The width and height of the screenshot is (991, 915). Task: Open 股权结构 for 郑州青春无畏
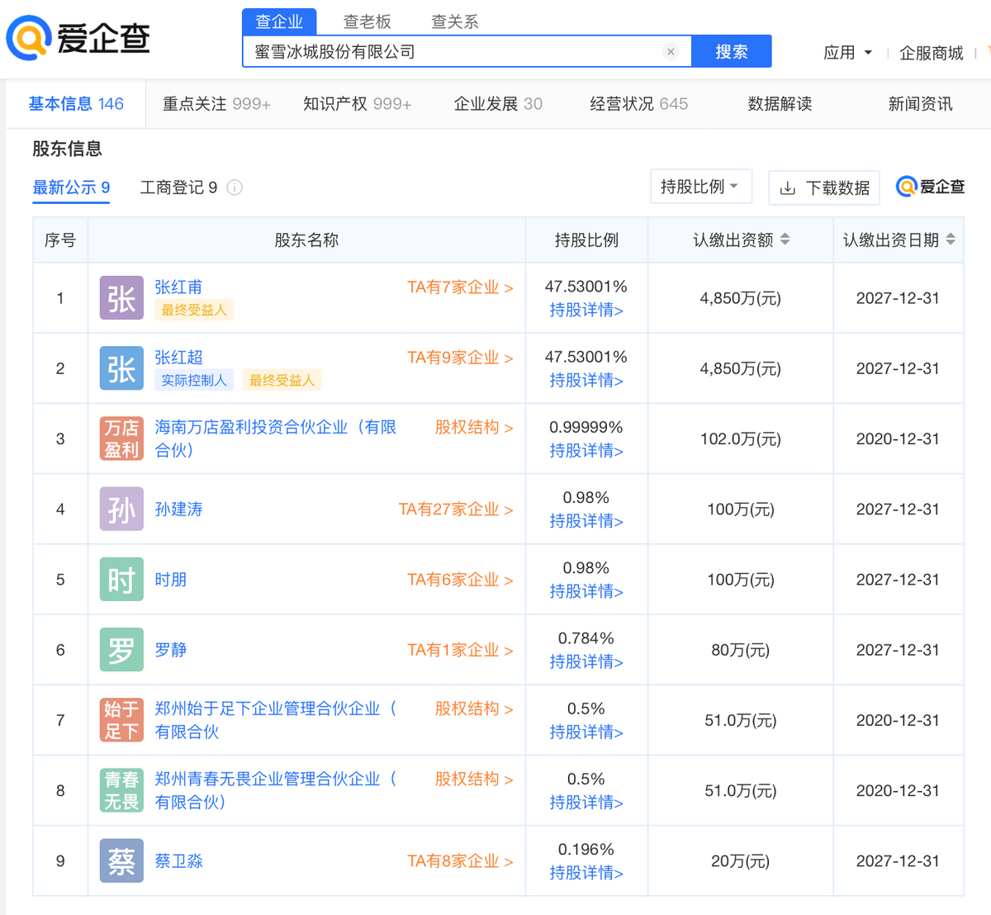pyautogui.click(x=474, y=779)
